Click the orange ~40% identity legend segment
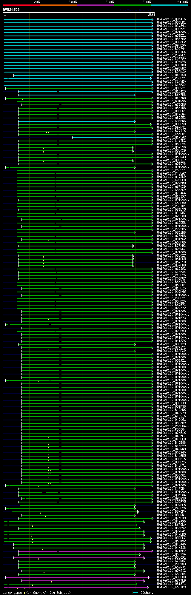The width and height of the screenshot is (191, 595). 58,5
